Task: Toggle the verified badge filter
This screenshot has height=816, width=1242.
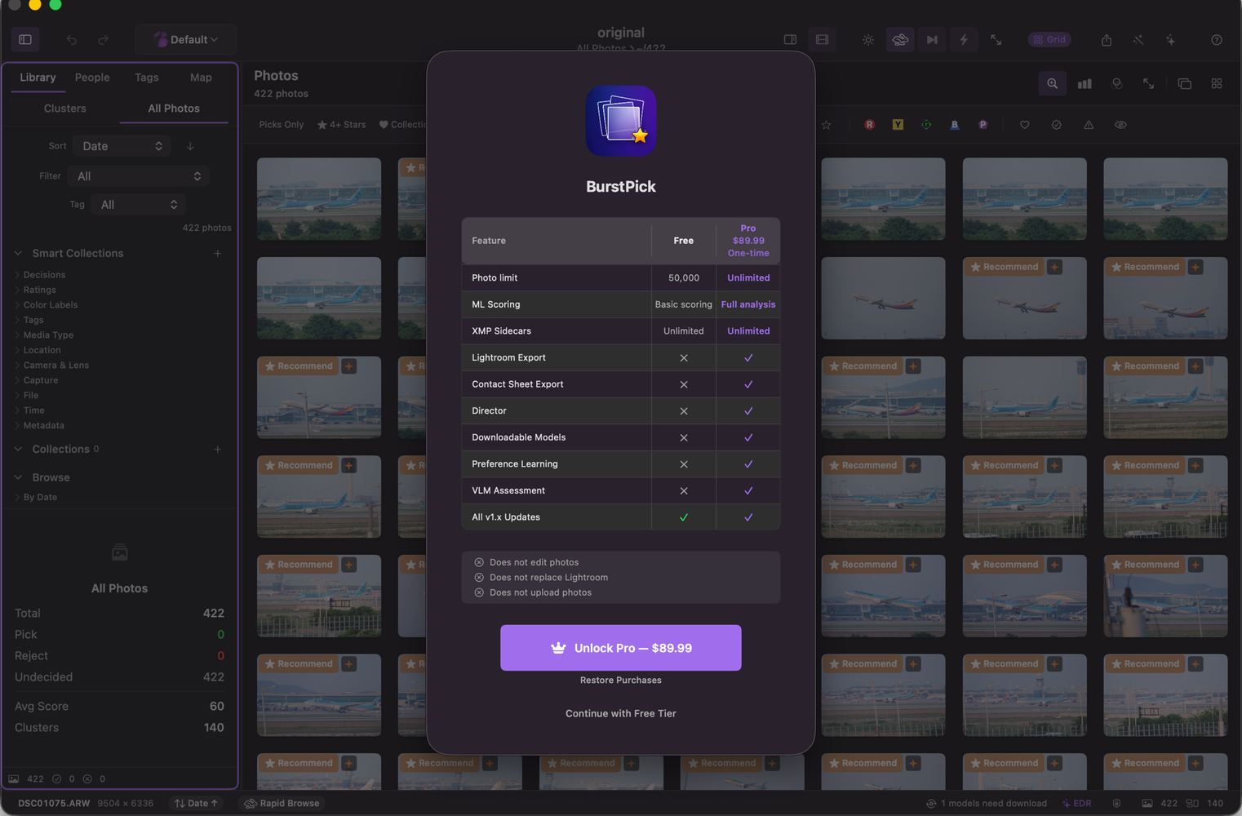Action: point(1057,125)
